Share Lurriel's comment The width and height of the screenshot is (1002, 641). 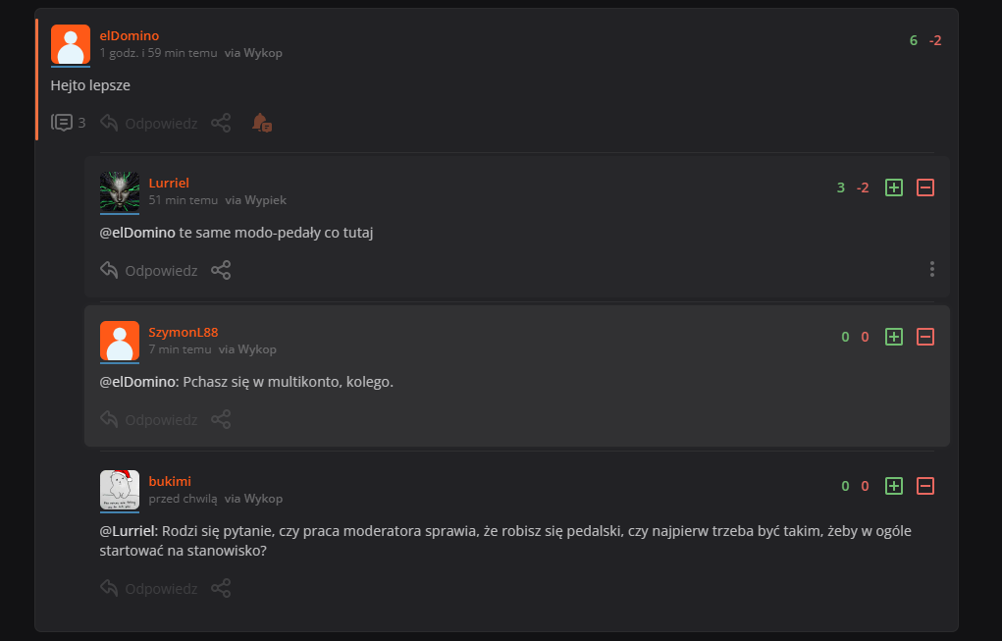pos(221,270)
